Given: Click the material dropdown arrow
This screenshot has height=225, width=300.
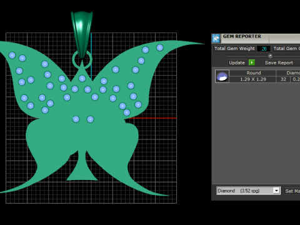Looking at the screenshot, I should click(276, 191).
